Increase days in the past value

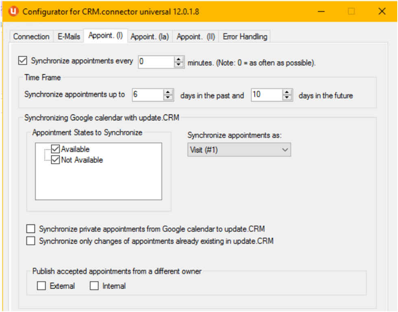pyautogui.click(x=168, y=92)
